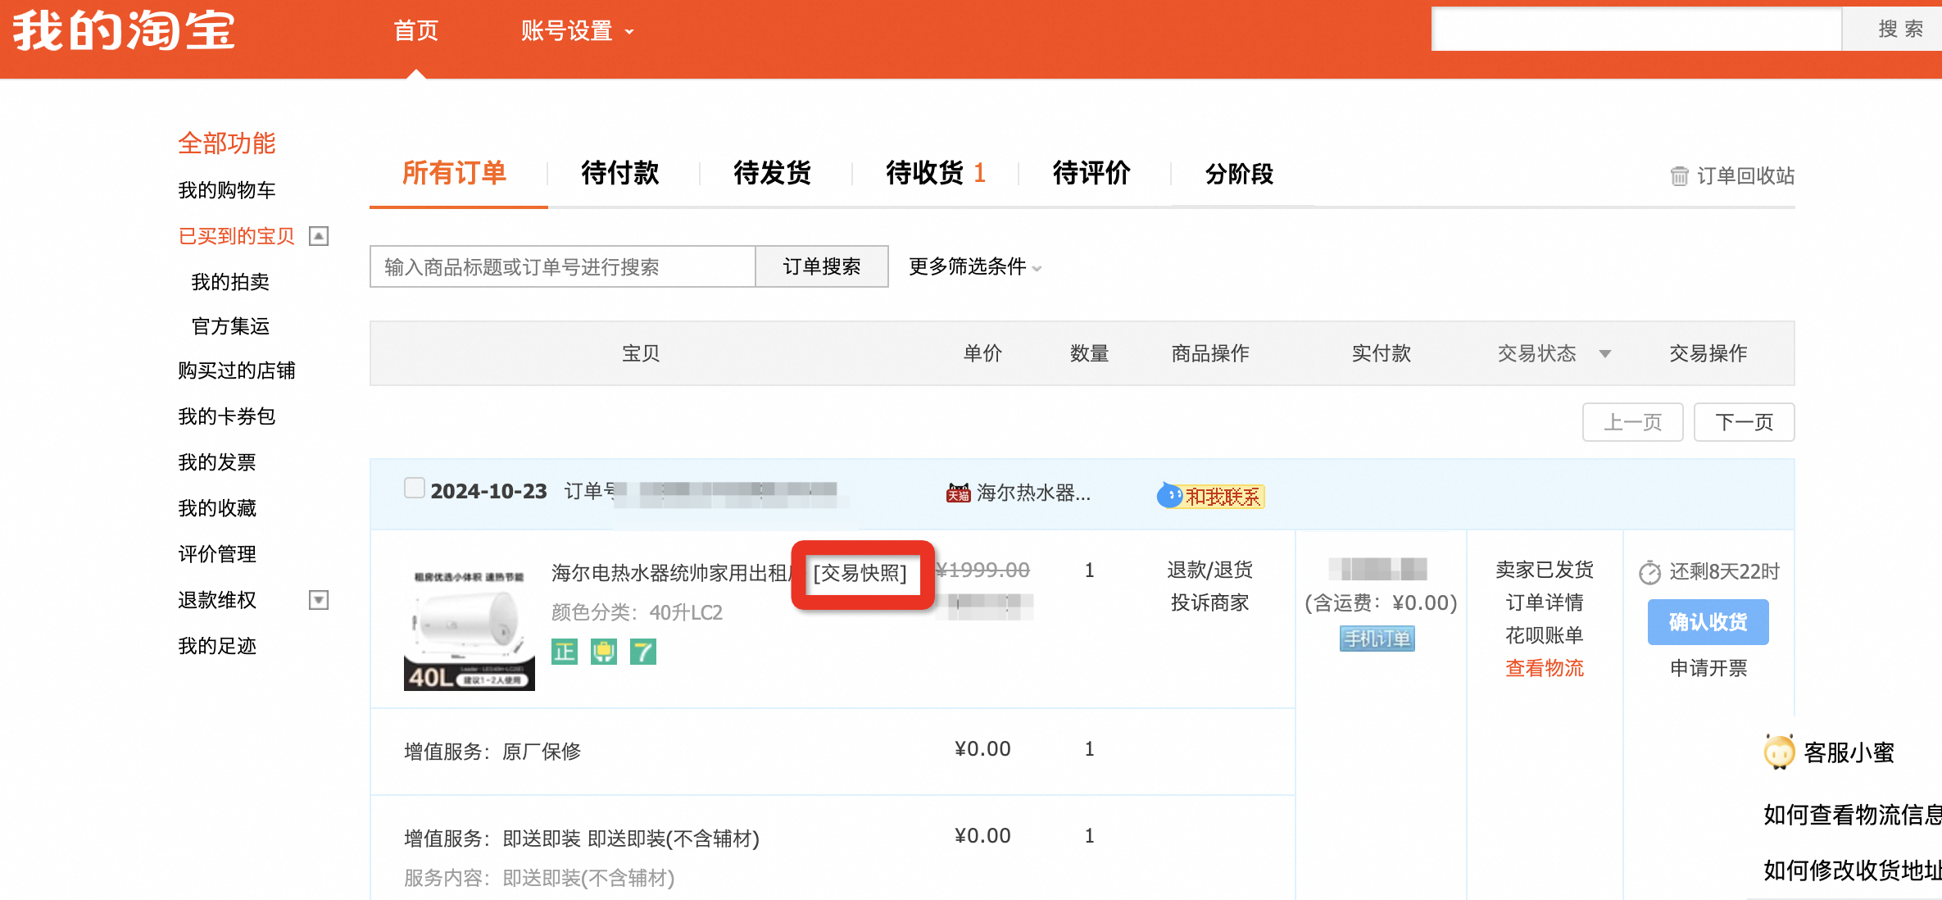Click the 退款/退货 link

[1210, 570]
